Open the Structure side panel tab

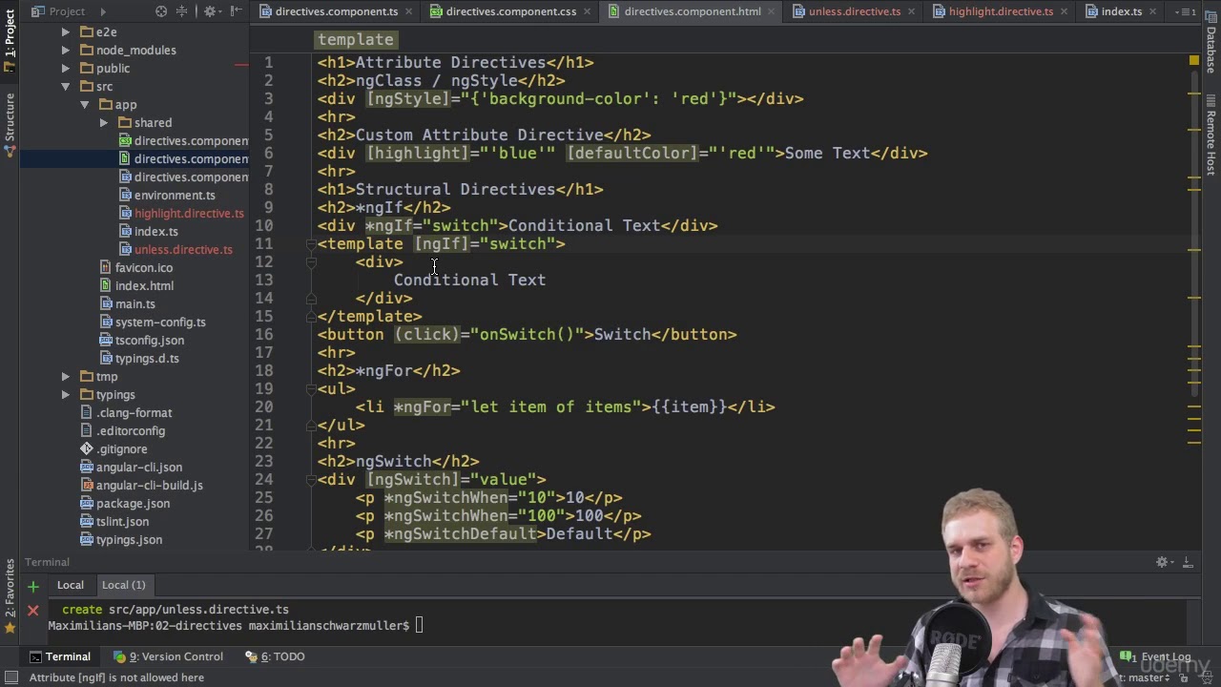click(x=10, y=126)
